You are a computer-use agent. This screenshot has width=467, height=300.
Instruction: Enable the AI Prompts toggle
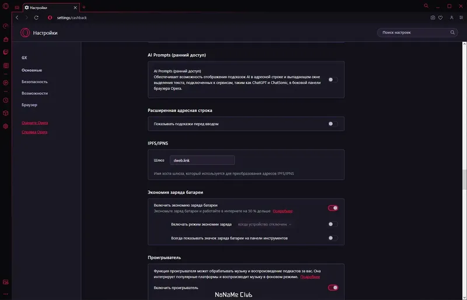[x=333, y=79]
